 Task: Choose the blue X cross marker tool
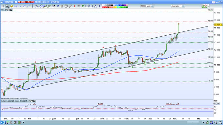tap(58, 6)
